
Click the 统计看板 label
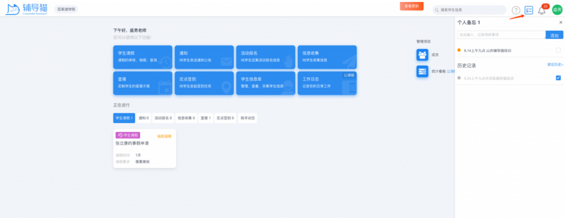pyautogui.click(x=439, y=72)
